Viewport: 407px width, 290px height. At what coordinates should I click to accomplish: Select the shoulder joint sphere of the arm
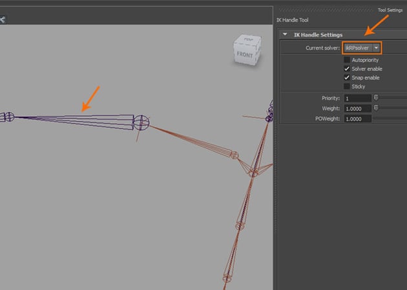[141, 122]
